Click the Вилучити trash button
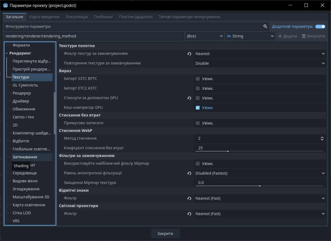Image resolution: width=331 pixels, height=241 pixels. 313,36
